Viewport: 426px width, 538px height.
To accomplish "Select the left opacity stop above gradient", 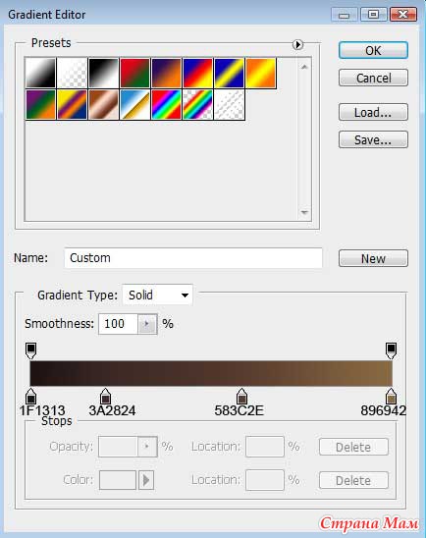I will 30,350.
